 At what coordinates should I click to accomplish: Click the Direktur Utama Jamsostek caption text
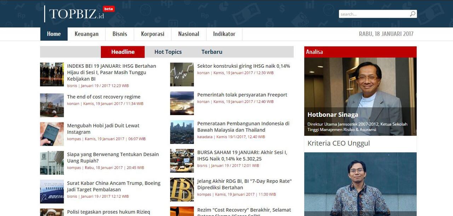tap(357, 127)
